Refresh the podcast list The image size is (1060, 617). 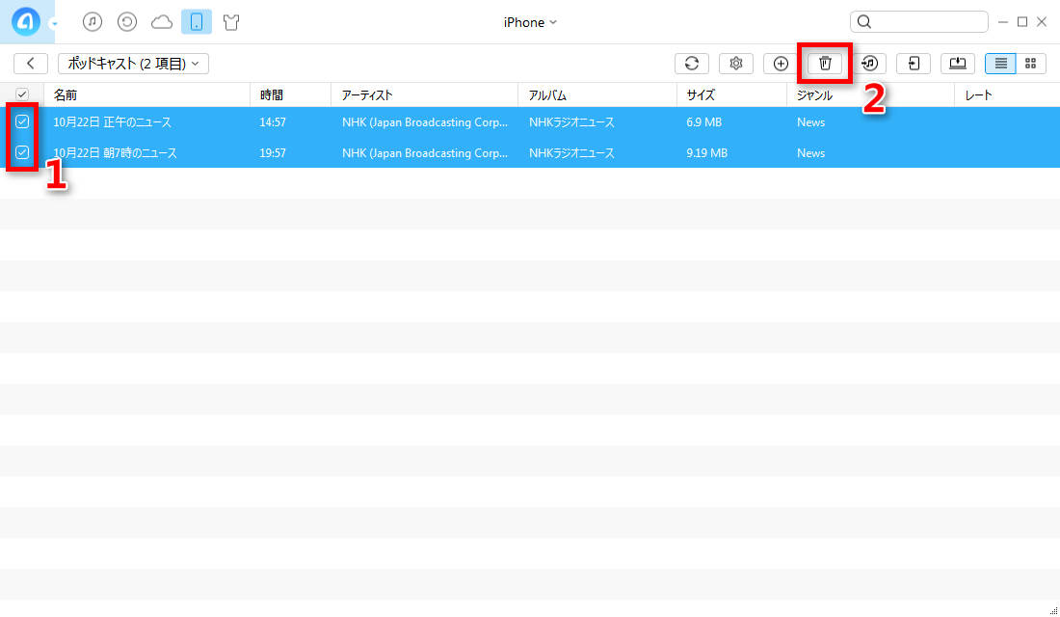point(692,63)
